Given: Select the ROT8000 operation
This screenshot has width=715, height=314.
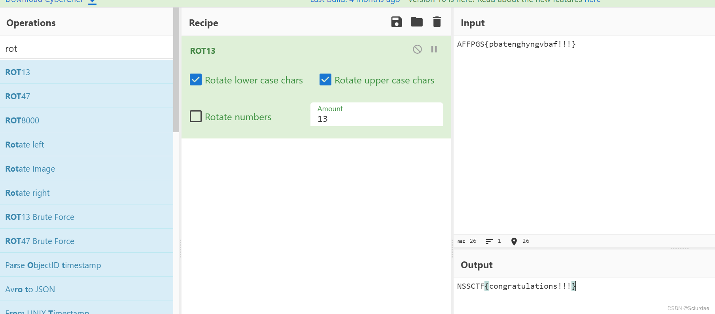Looking at the screenshot, I should (x=87, y=120).
